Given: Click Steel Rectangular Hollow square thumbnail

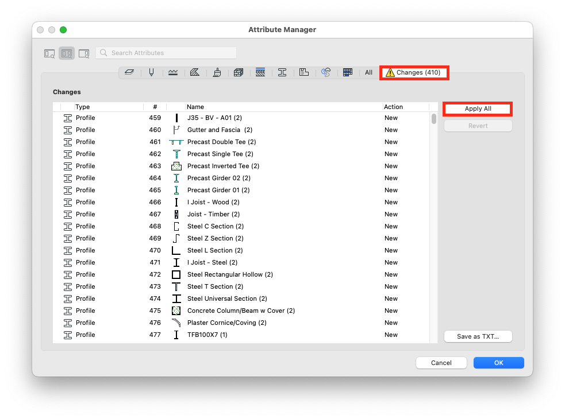Looking at the screenshot, I should click(176, 275).
